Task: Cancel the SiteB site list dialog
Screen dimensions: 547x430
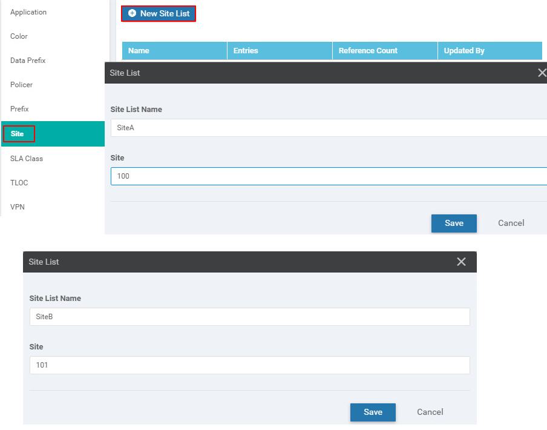Action: [430, 412]
